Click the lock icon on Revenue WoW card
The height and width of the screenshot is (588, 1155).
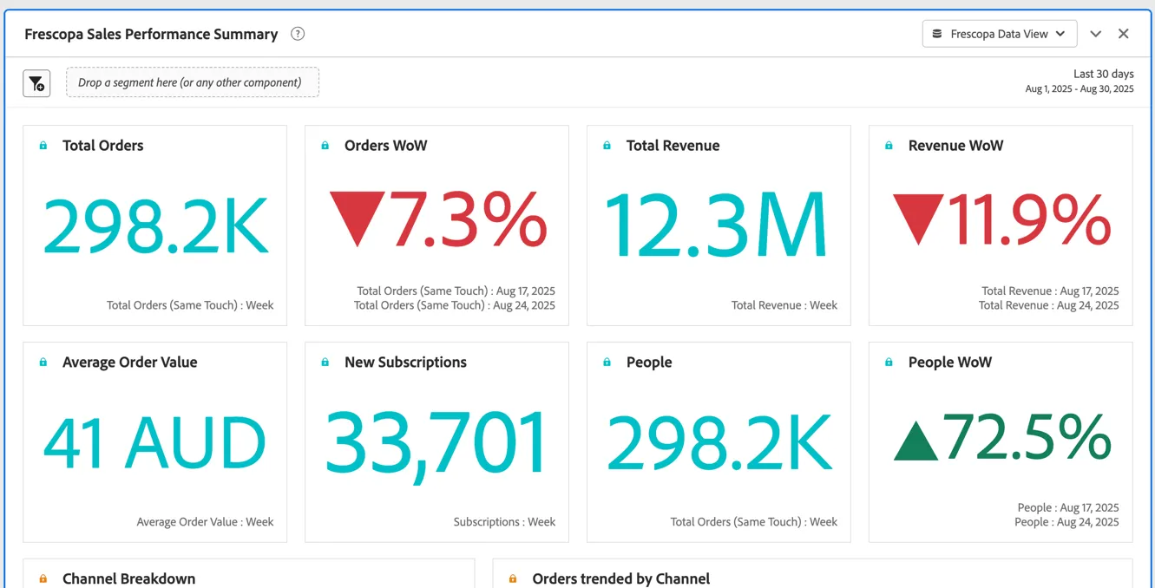[x=889, y=146]
